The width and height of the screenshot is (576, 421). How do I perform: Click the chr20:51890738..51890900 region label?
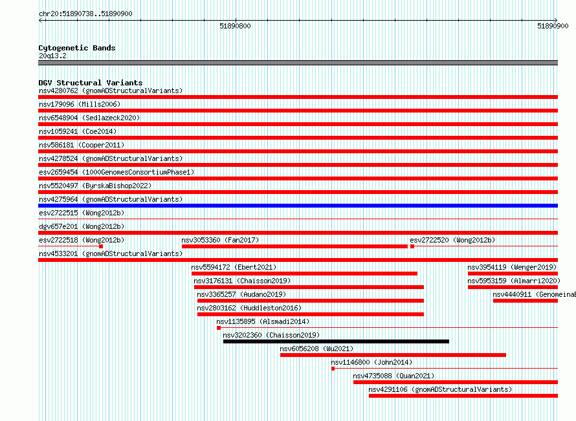click(85, 14)
